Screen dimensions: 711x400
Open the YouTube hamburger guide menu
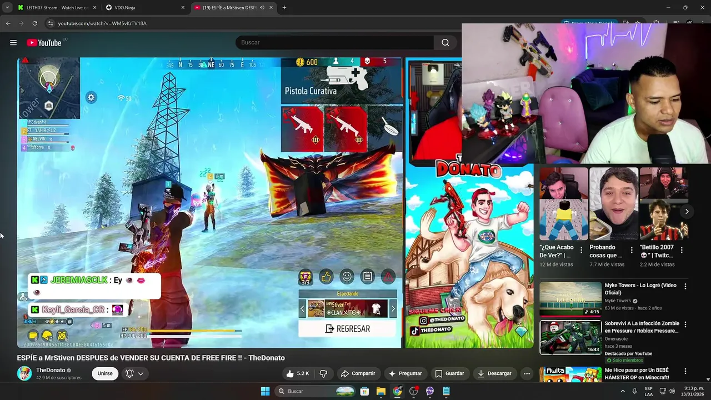[x=13, y=43]
